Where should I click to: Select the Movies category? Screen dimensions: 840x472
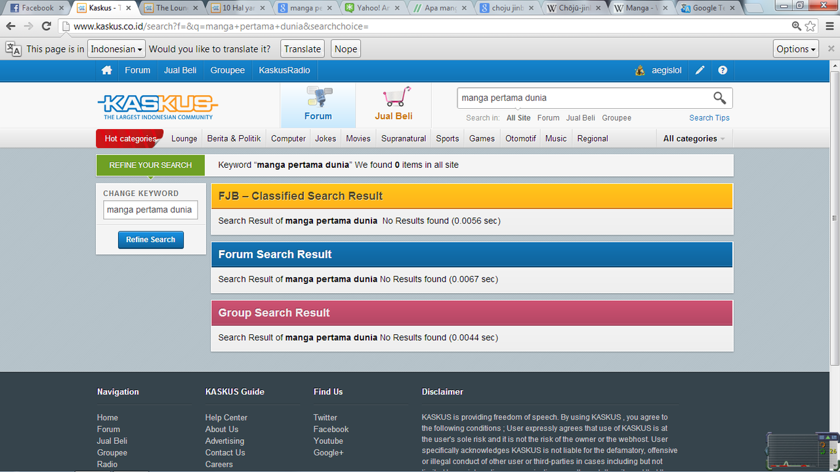pos(358,138)
